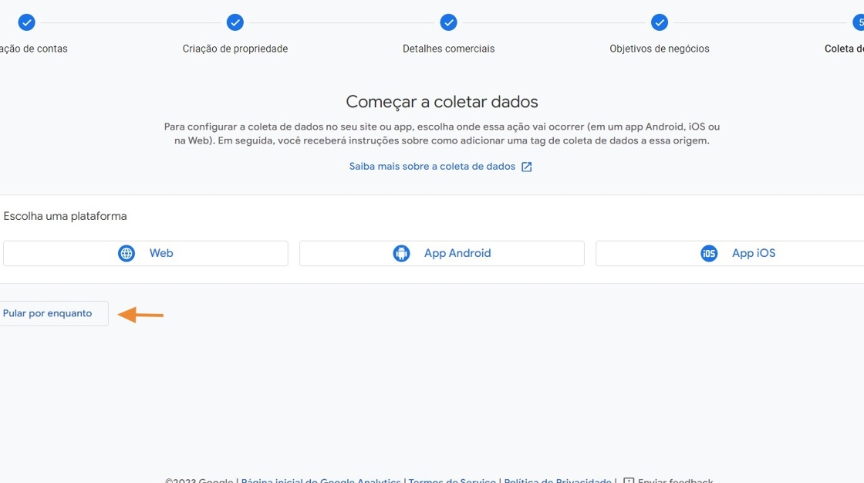Choose the App iOS platform label

(x=753, y=253)
